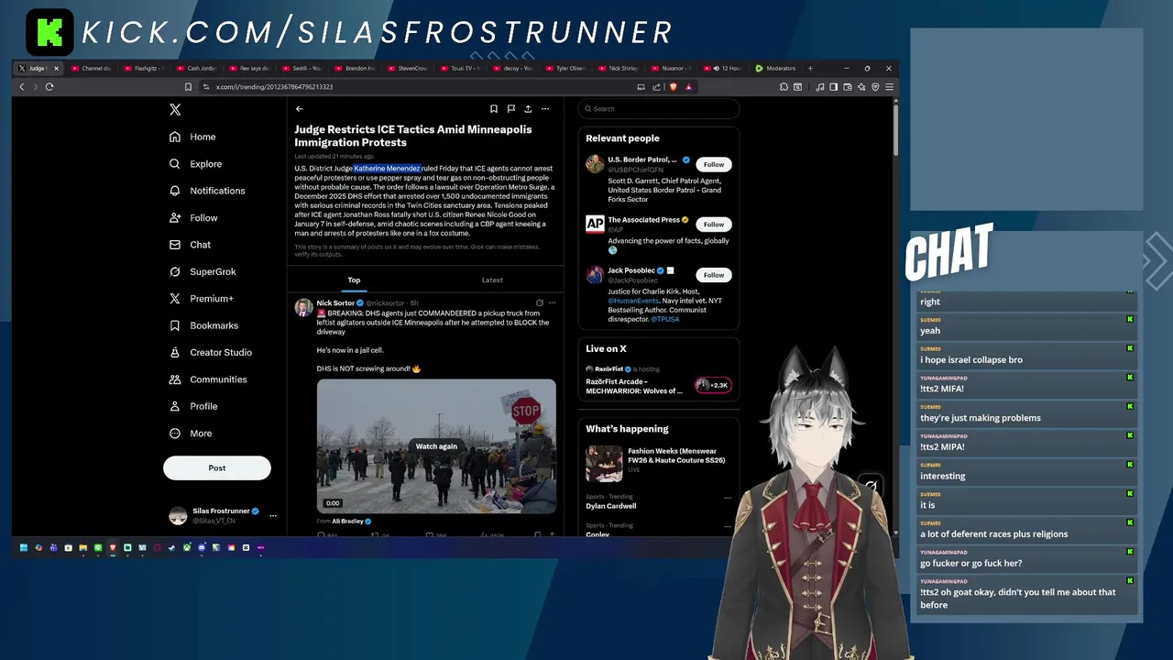Screen dimensions: 1173x660
Task: Open Explore in the X sidebar
Action: tap(196, 163)
